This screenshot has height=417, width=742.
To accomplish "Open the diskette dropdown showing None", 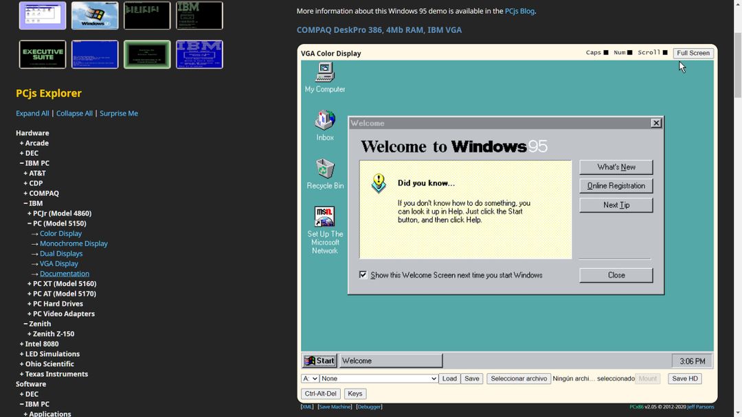I will coord(378,378).
